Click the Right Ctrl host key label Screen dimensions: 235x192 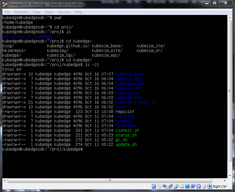(220, 186)
